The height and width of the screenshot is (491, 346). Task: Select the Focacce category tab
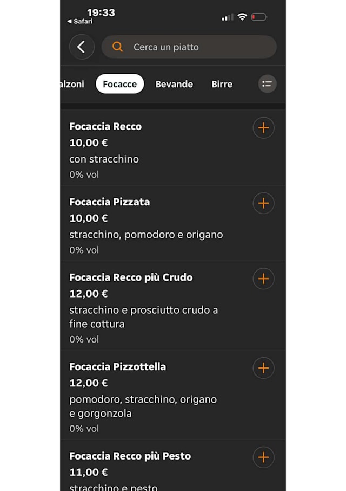(x=119, y=84)
